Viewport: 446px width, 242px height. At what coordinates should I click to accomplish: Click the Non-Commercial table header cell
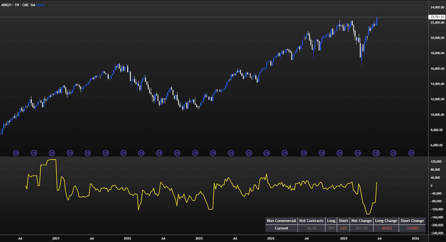[x=281, y=220]
